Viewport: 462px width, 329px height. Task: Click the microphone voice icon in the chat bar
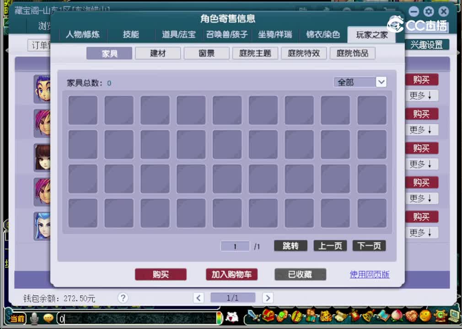point(34,318)
